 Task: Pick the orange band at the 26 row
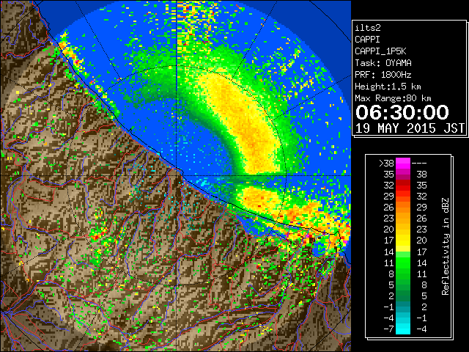click(403, 208)
